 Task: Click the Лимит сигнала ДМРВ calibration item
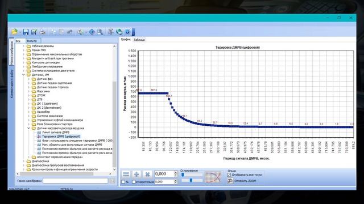pos(56,132)
